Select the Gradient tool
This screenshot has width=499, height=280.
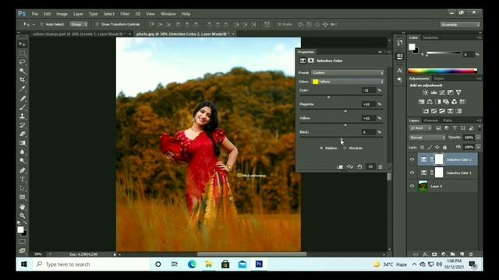(x=23, y=143)
